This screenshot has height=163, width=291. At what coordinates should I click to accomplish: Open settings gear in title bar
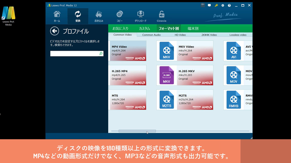point(223,5)
